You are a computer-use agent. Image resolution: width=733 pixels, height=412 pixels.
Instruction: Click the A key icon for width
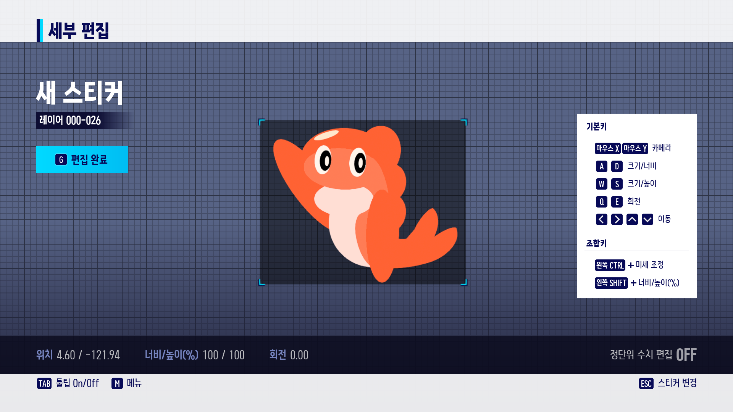tap(601, 166)
